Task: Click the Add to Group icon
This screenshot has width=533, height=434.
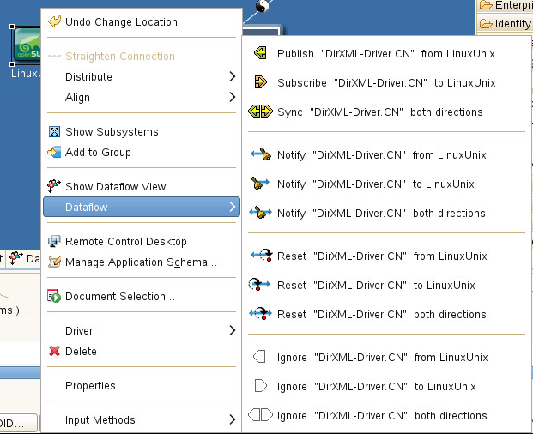Action: pyautogui.click(x=54, y=152)
